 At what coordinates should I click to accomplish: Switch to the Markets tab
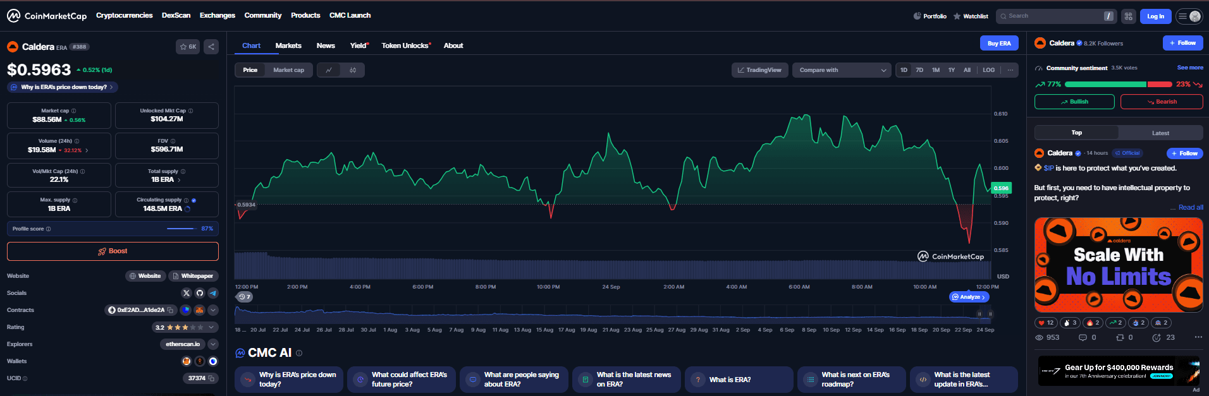(x=288, y=45)
